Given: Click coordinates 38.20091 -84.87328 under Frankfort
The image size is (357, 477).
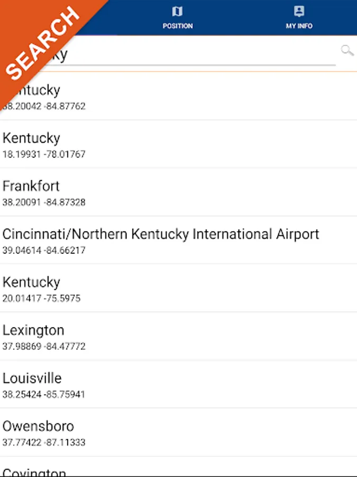Looking at the screenshot, I should pyautogui.click(x=44, y=202).
